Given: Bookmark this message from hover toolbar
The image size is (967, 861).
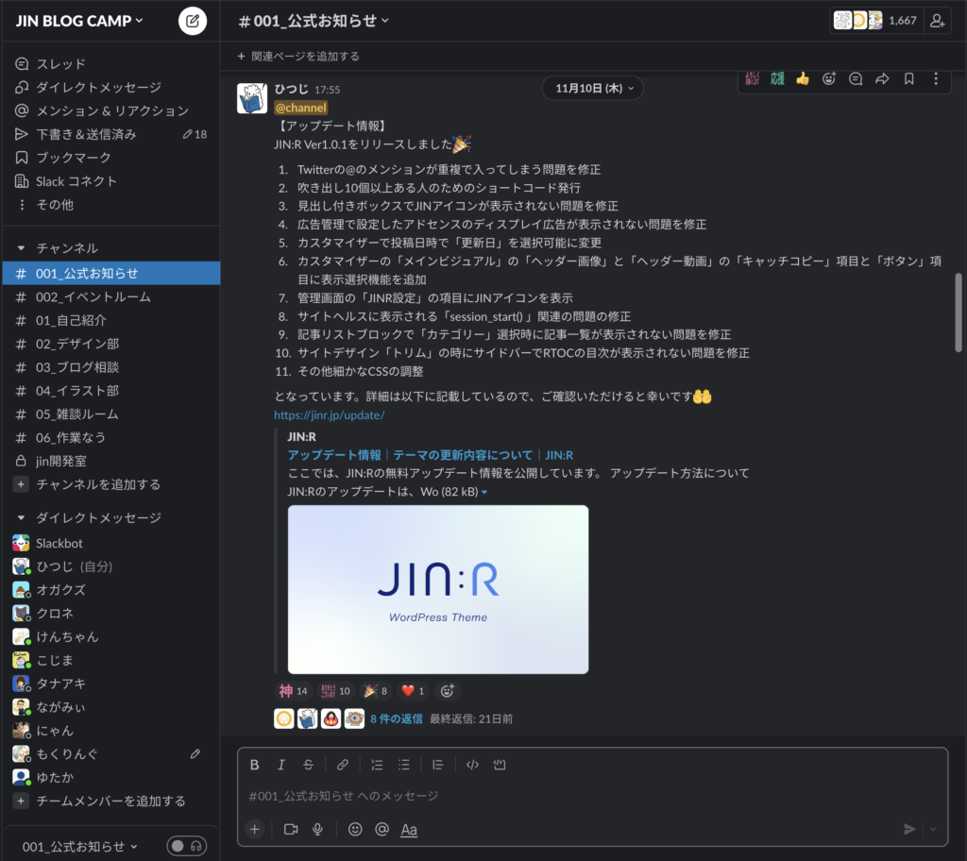Looking at the screenshot, I should coord(909,79).
